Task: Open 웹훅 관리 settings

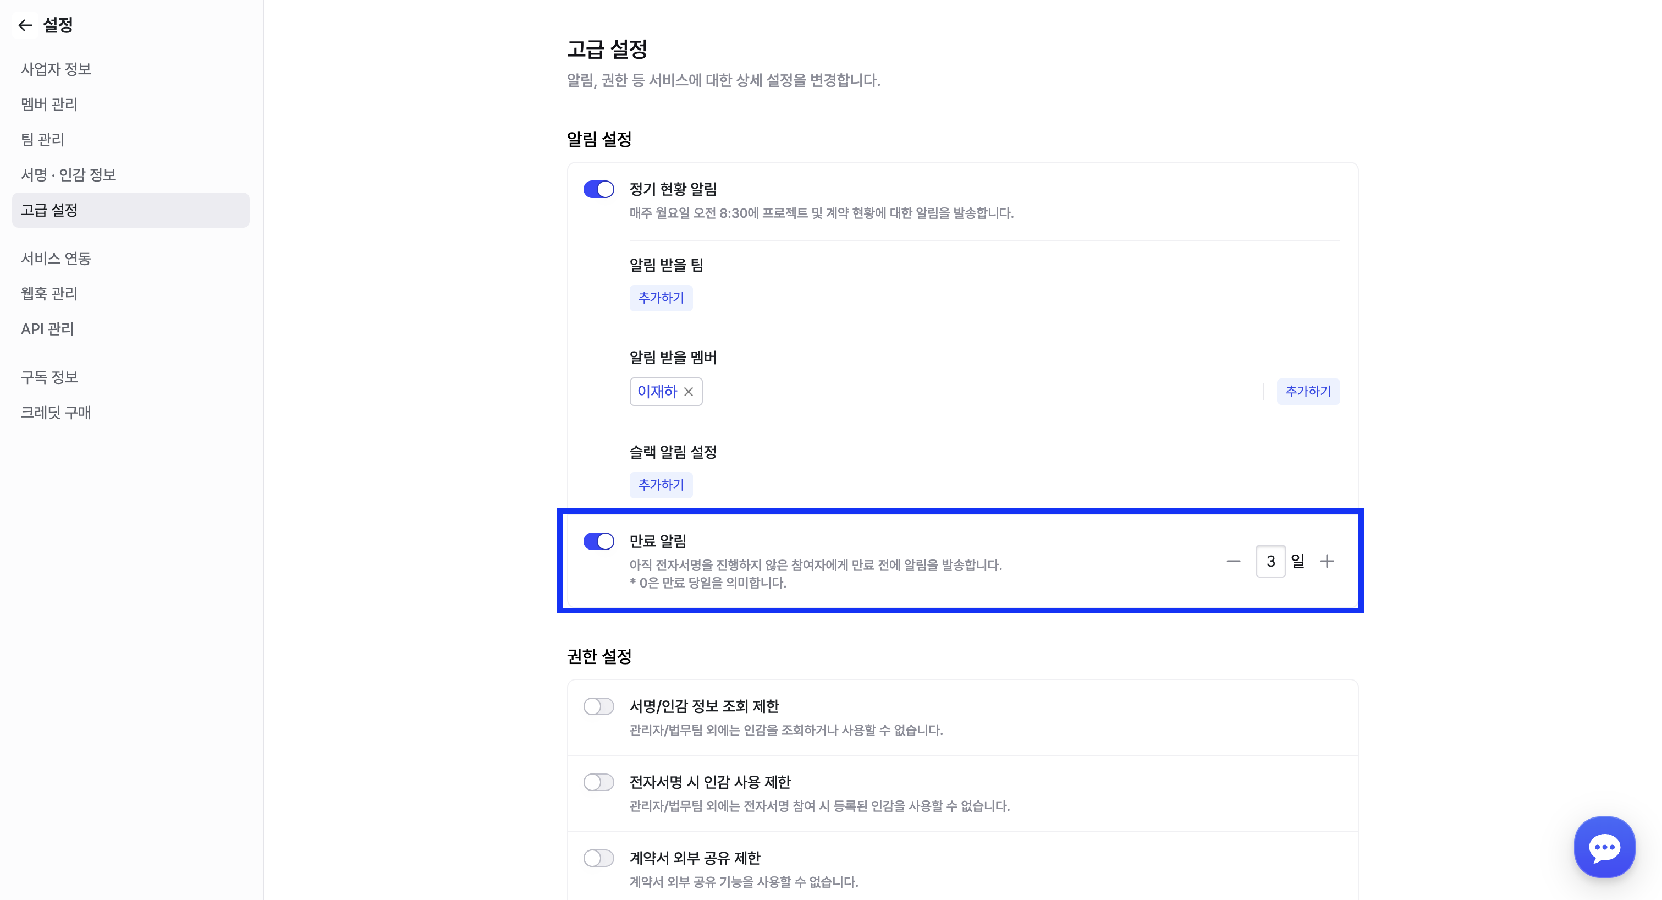Action: (49, 294)
